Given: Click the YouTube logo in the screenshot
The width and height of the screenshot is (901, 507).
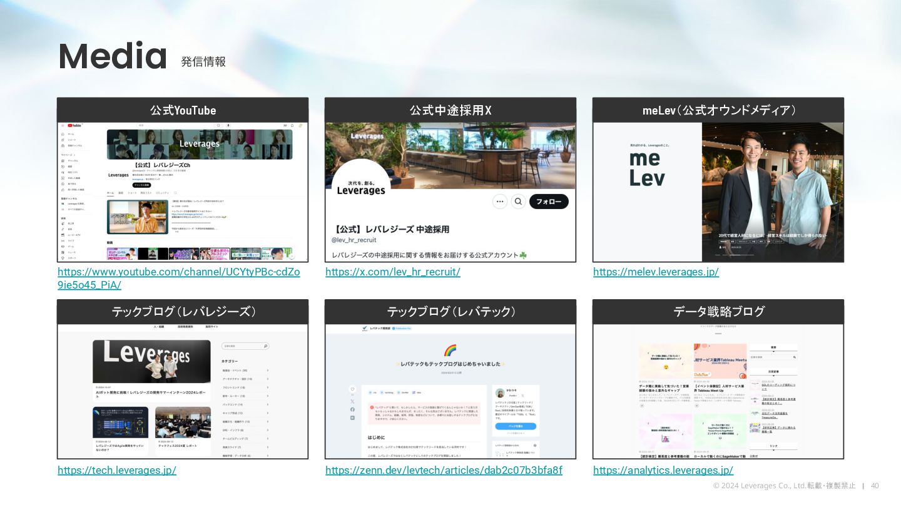Looking at the screenshot, I should (x=74, y=125).
